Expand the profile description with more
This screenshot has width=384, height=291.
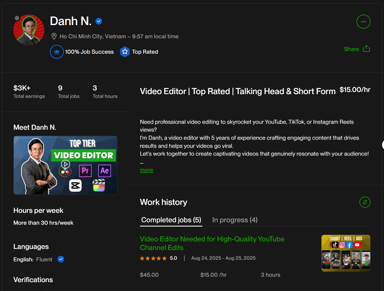[x=146, y=170]
